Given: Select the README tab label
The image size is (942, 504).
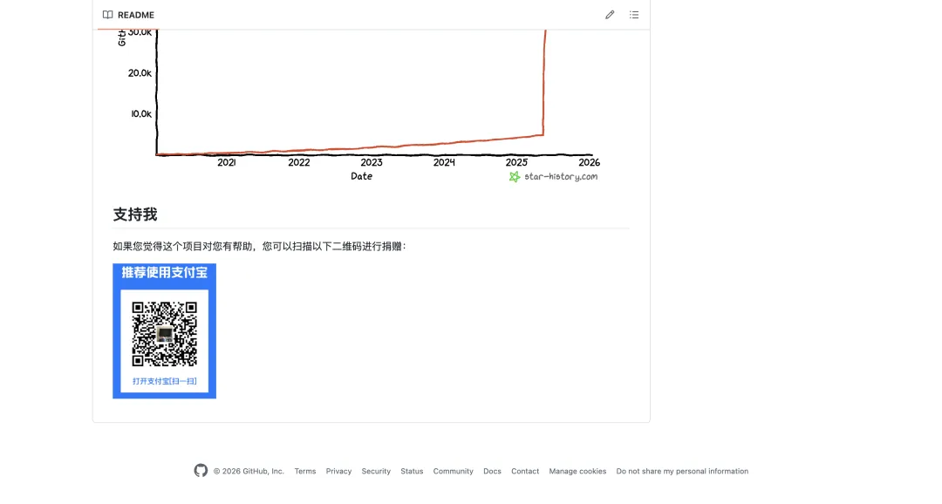Looking at the screenshot, I should pyautogui.click(x=136, y=15).
